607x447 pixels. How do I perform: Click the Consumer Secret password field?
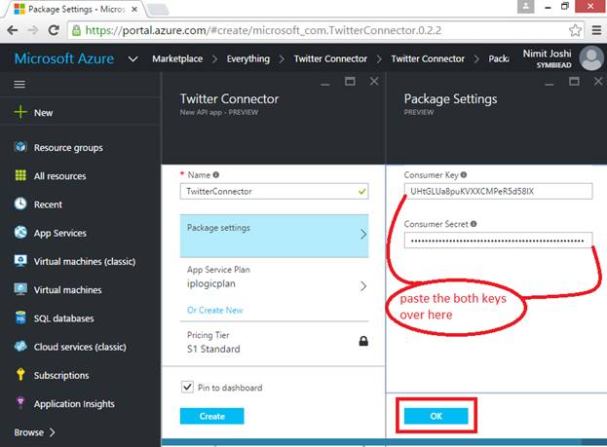498,241
